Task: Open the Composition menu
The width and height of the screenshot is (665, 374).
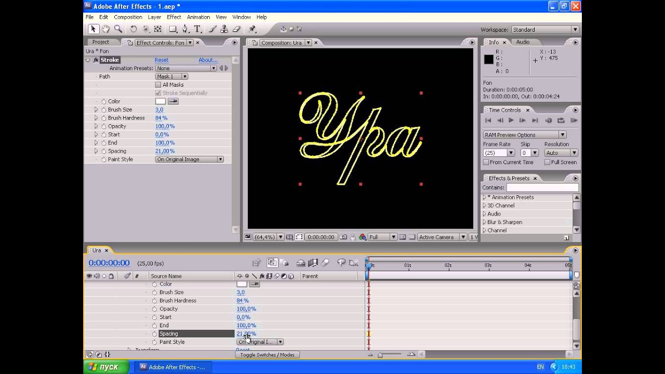Action: (128, 17)
